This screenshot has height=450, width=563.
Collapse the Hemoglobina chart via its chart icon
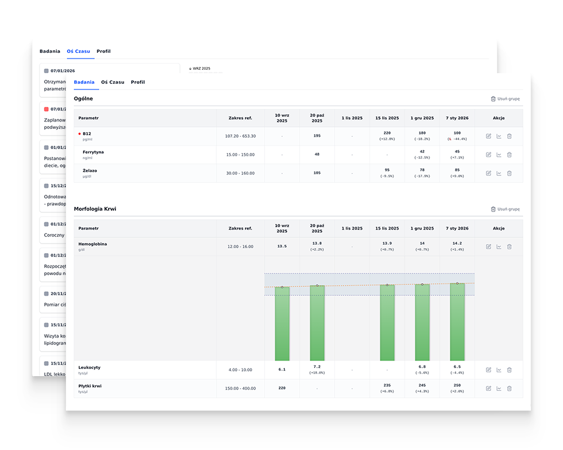tap(499, 247)
